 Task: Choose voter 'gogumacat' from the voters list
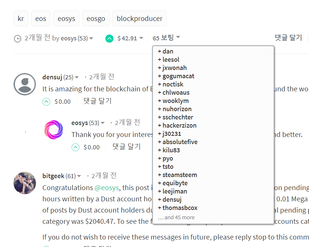click(x=178, y=76)
